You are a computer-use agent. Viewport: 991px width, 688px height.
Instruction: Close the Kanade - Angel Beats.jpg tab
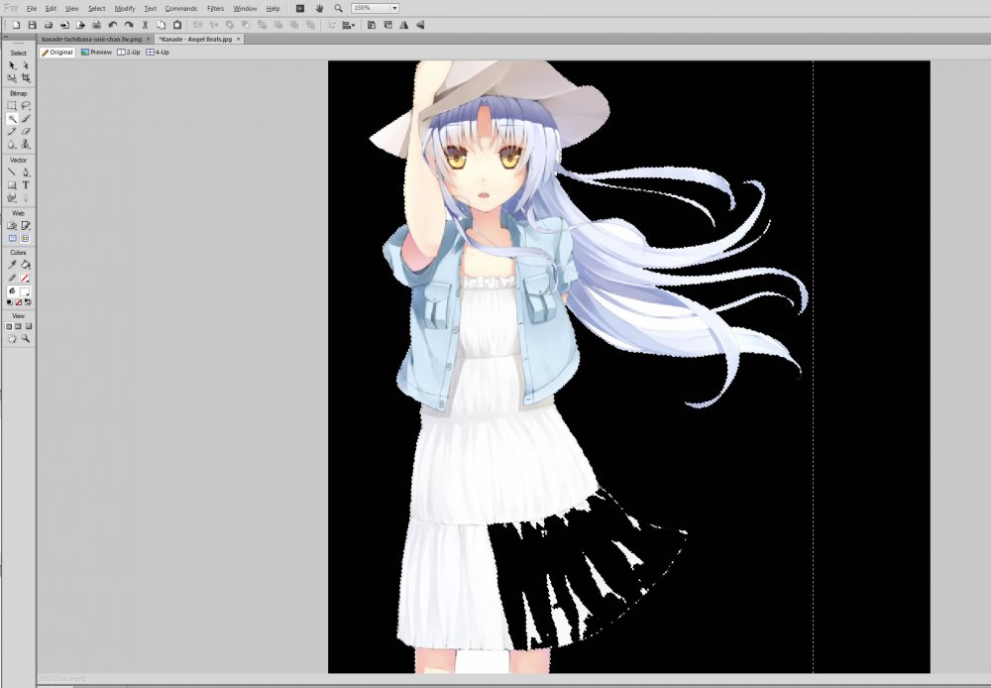238,40
